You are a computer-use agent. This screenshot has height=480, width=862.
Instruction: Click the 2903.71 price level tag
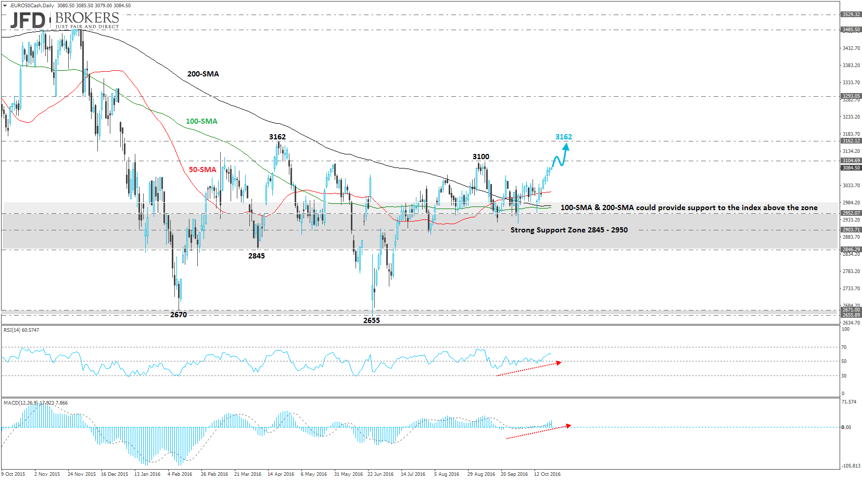(851, 230)
